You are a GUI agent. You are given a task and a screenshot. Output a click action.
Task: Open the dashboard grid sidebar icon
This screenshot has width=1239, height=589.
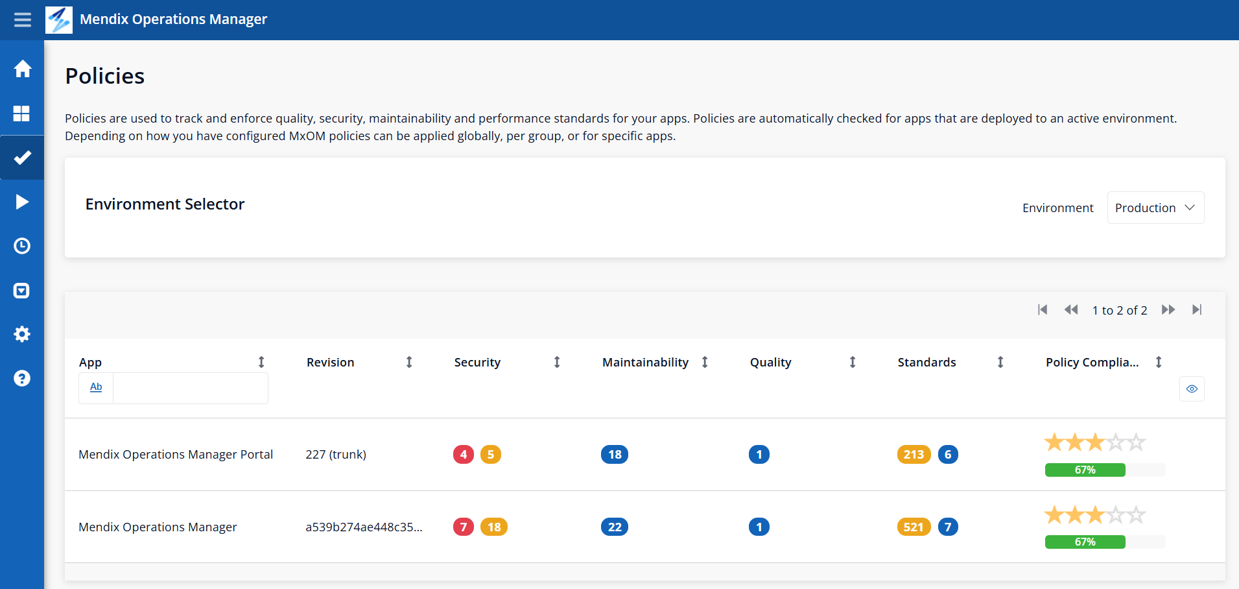tap(22, 114)
